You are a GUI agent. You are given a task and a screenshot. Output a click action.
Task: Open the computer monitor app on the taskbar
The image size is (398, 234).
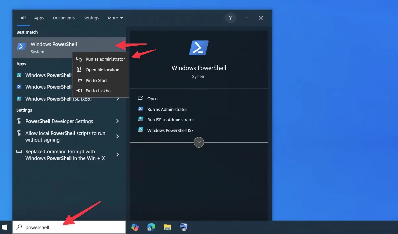click(x=183, y=227)
